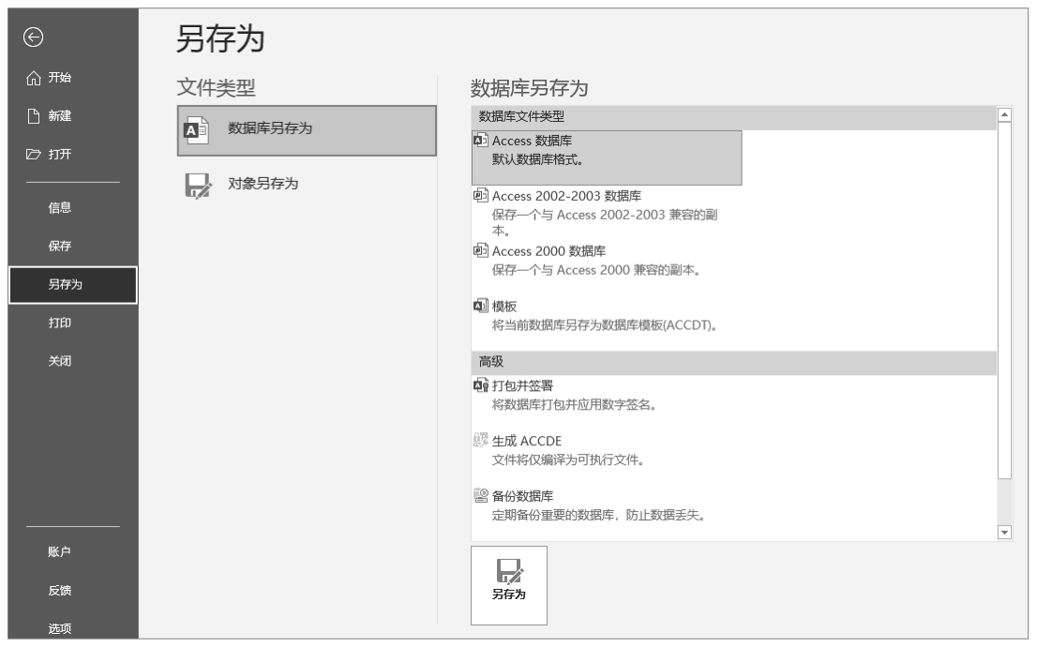Screen dimensions: 1037x647
Task: Click the large 另存为 button
Action: pos(509,585)
